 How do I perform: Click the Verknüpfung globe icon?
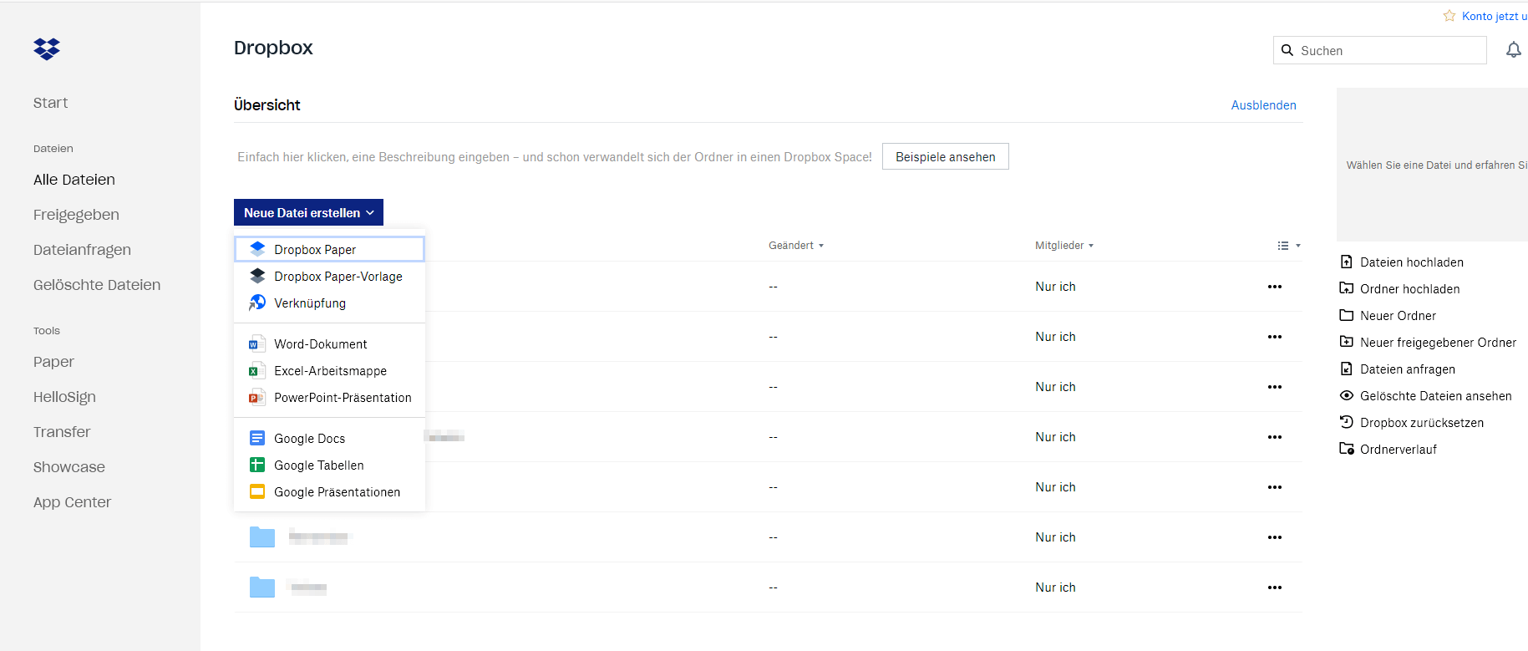tap(257, 303)
